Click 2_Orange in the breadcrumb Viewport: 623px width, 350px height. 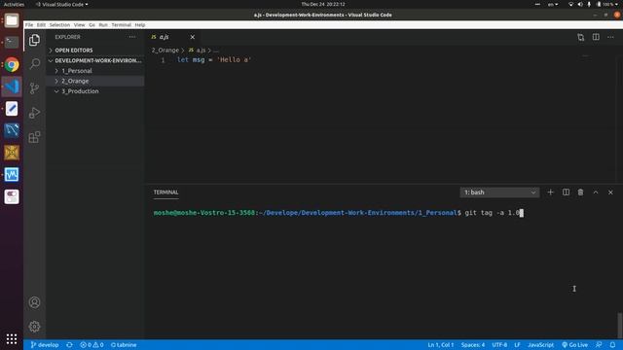[x=165, y=51]
